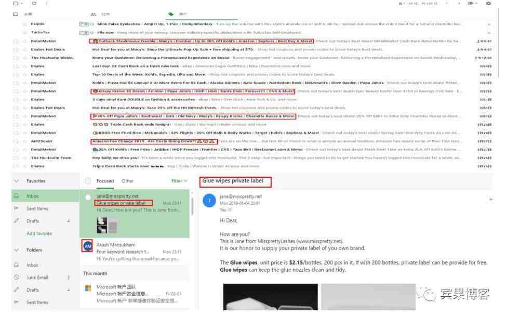Click the Sent Items arrow icon under Folders

[16, 302]
